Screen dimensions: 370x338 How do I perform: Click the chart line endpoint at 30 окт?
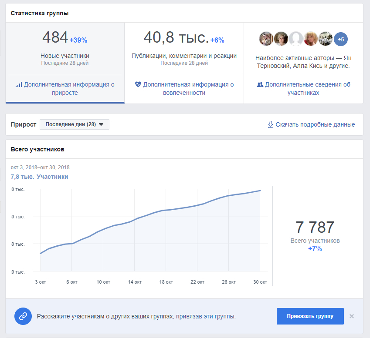[260, 191]
